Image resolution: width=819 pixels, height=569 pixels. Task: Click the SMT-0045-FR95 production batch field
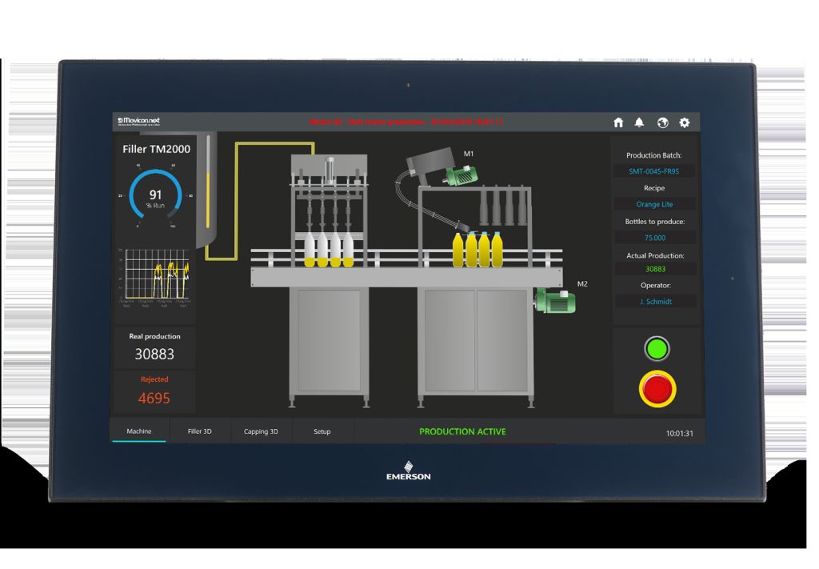(x=654, y=171)
